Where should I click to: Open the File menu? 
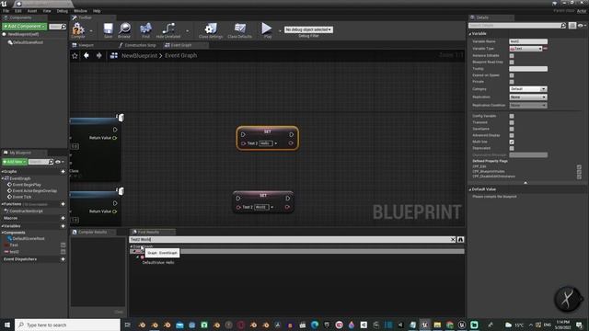coord(6,11)
